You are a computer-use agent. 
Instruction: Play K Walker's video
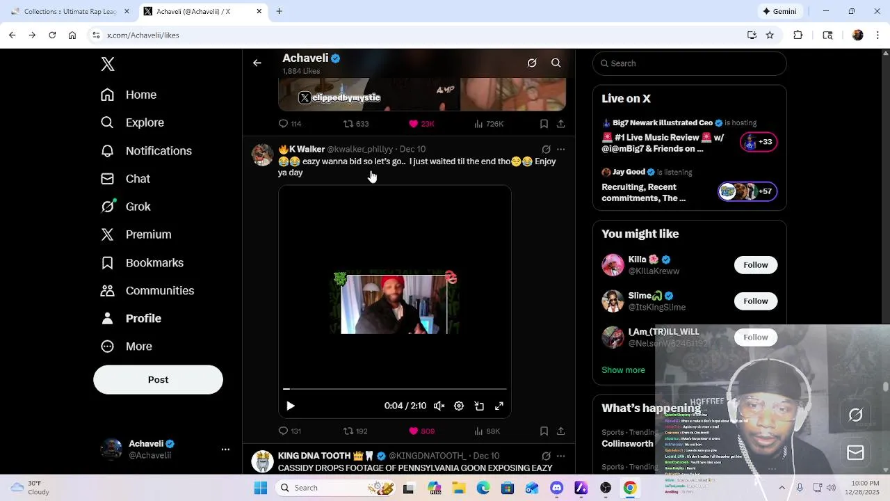click(x=291, y=406)
